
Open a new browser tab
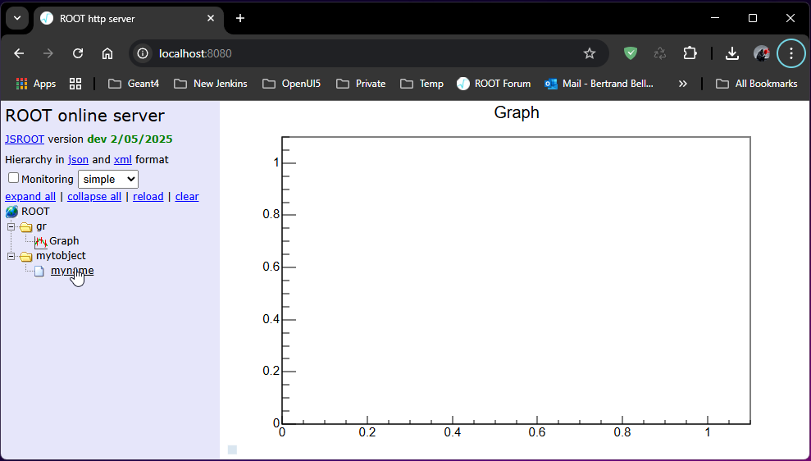tap(240, 18)
